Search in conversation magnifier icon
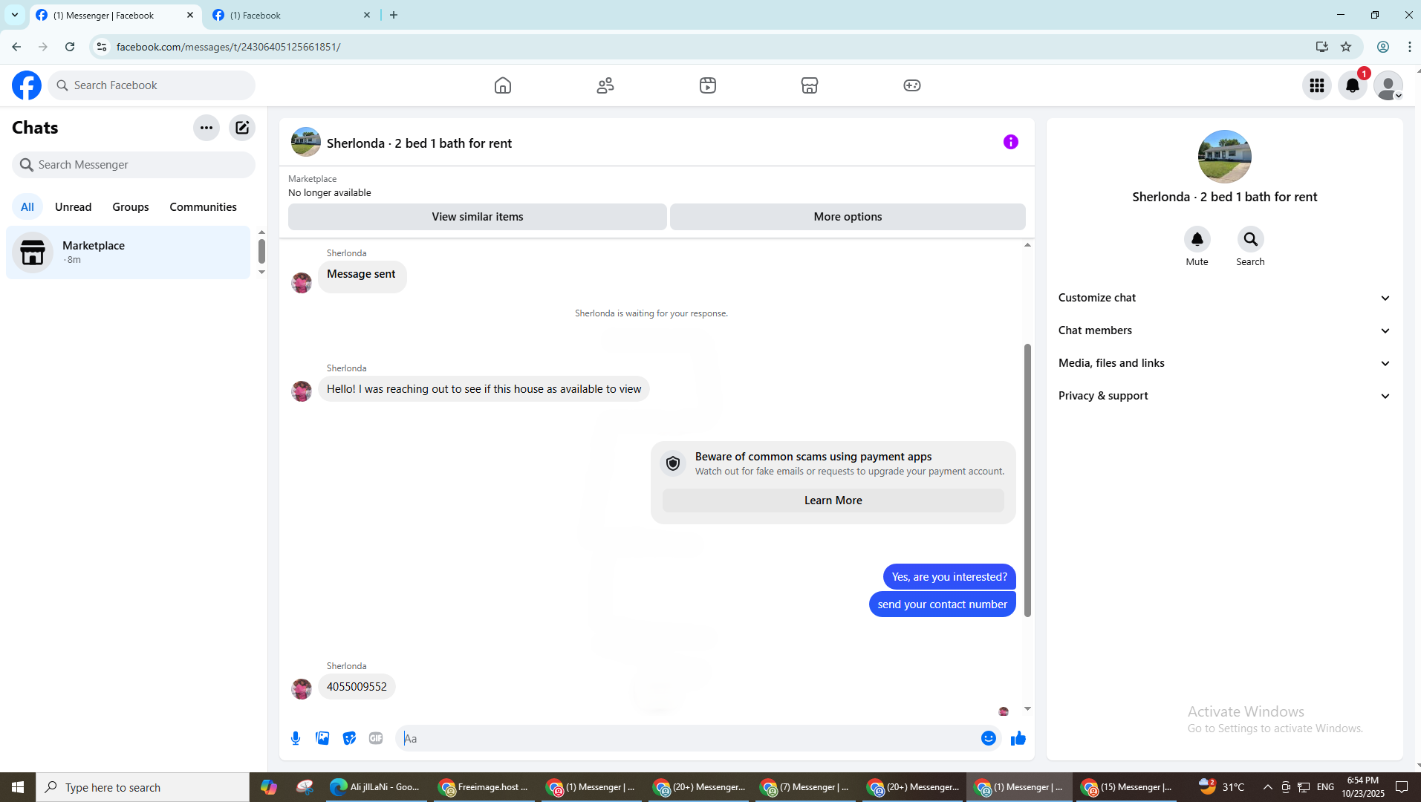This screenshot has height=802, width=1421. [x=1250, y=239]
